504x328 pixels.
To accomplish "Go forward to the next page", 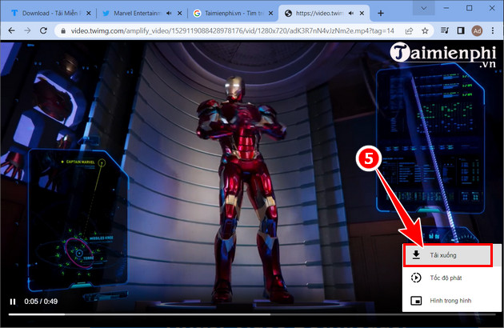I will 28,30.
